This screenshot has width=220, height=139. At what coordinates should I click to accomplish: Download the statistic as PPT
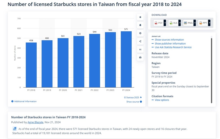coord(203,23)
